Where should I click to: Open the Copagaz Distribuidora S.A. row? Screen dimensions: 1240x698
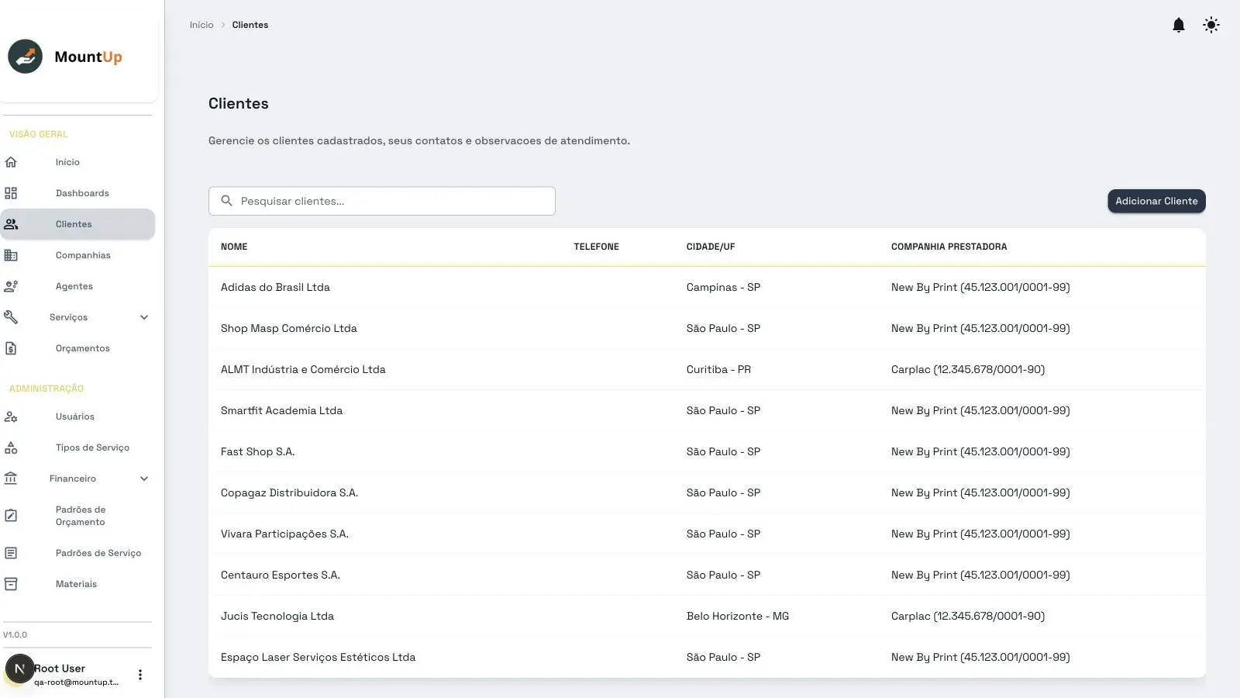click(x=707, y=492)
